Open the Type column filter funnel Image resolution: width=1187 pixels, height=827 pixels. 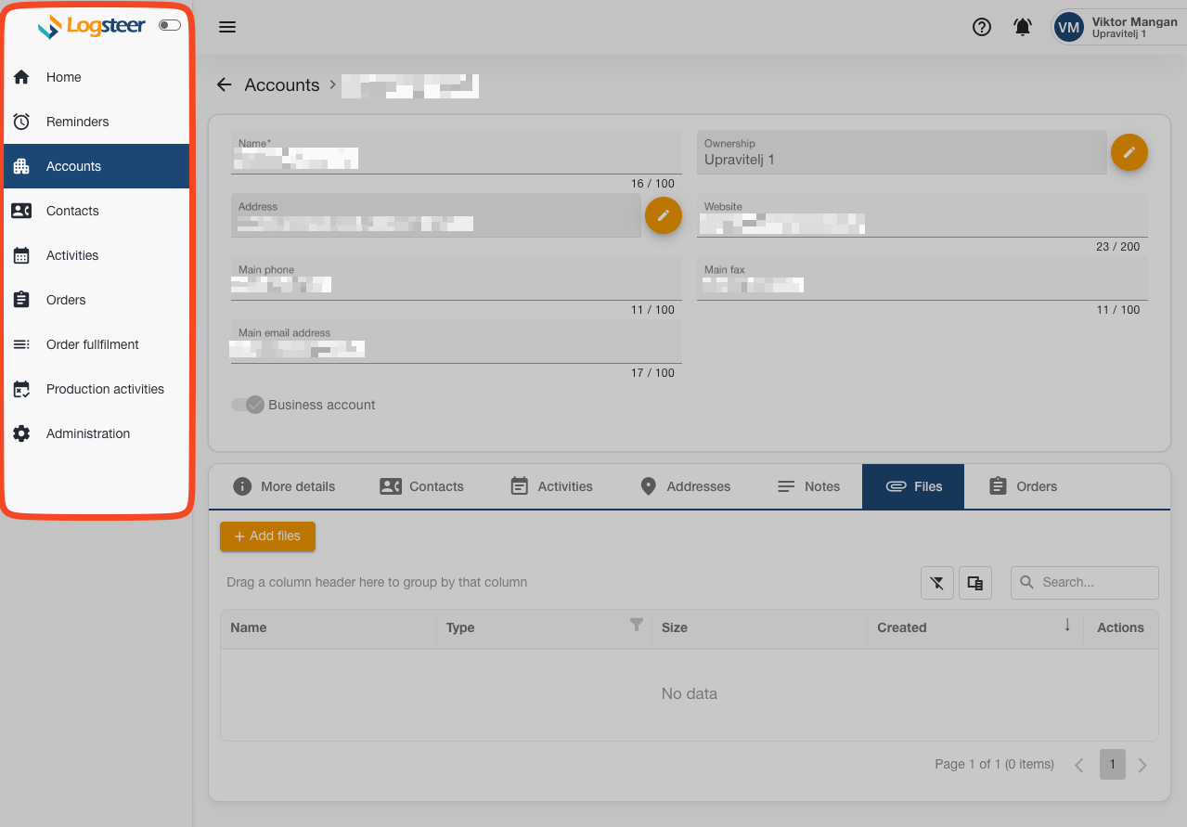pos(637,626)
